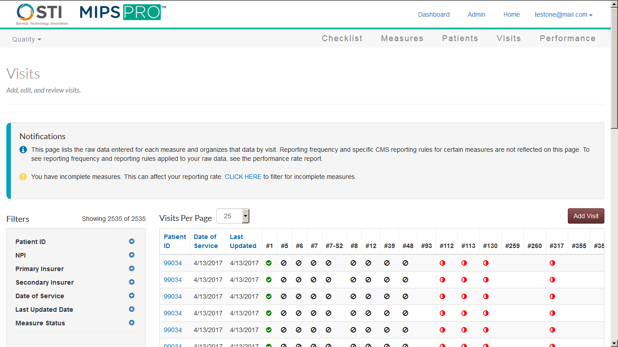
Task: Click first row's #5 not-applicable status icon
Action: [x=284, y=263]
